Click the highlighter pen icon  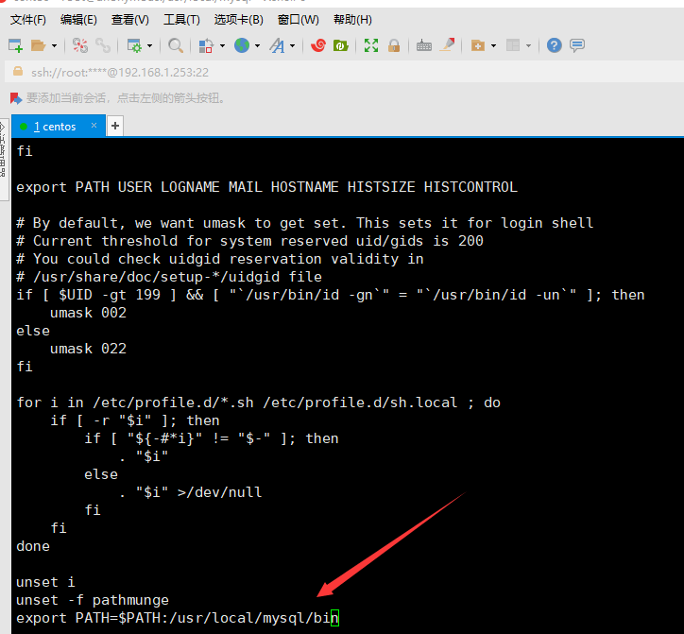(x=447, y=45)
